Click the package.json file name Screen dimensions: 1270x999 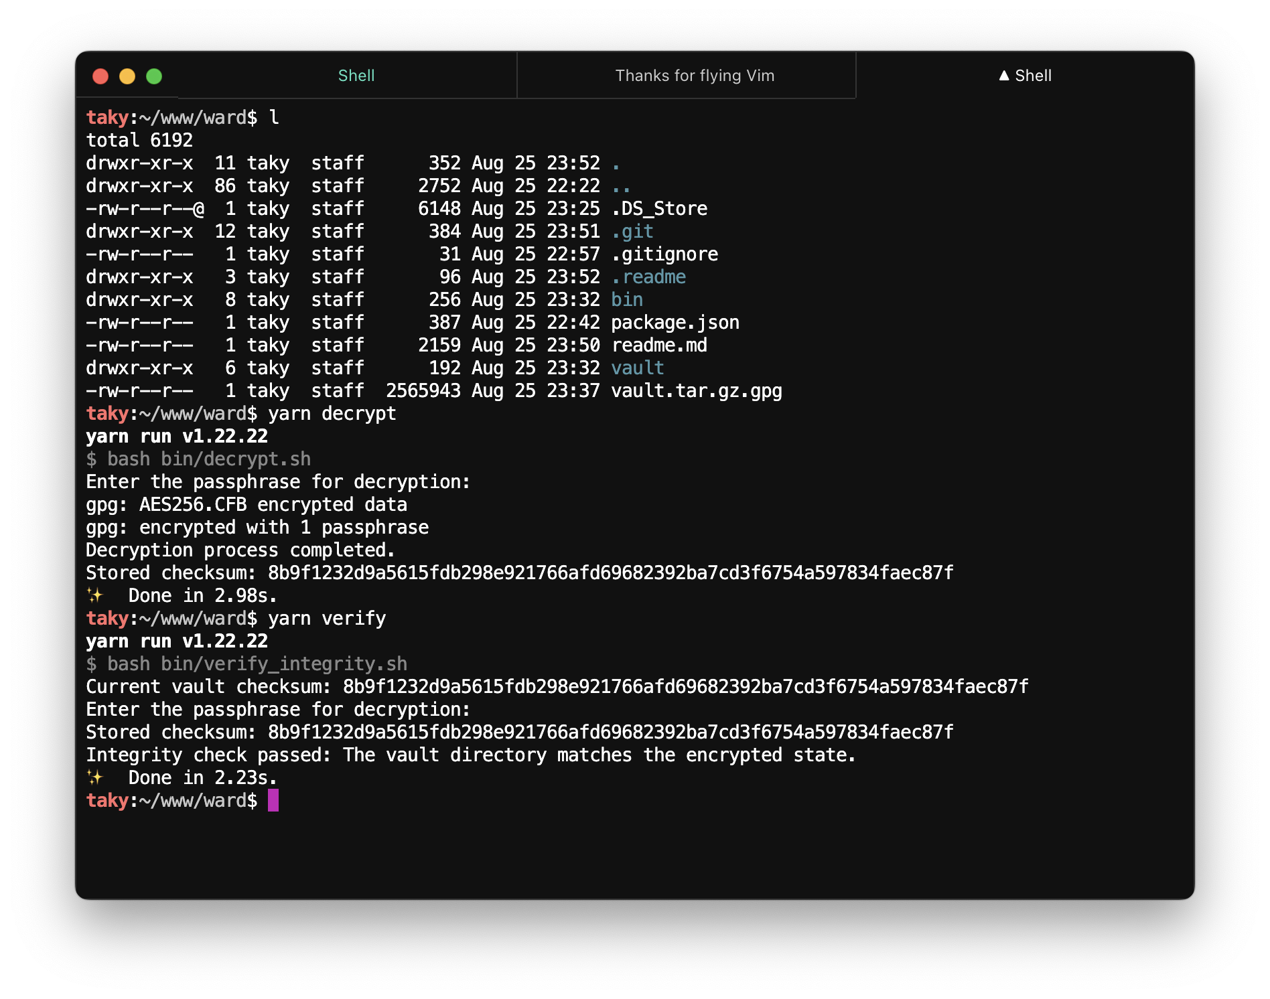[675, 322]
